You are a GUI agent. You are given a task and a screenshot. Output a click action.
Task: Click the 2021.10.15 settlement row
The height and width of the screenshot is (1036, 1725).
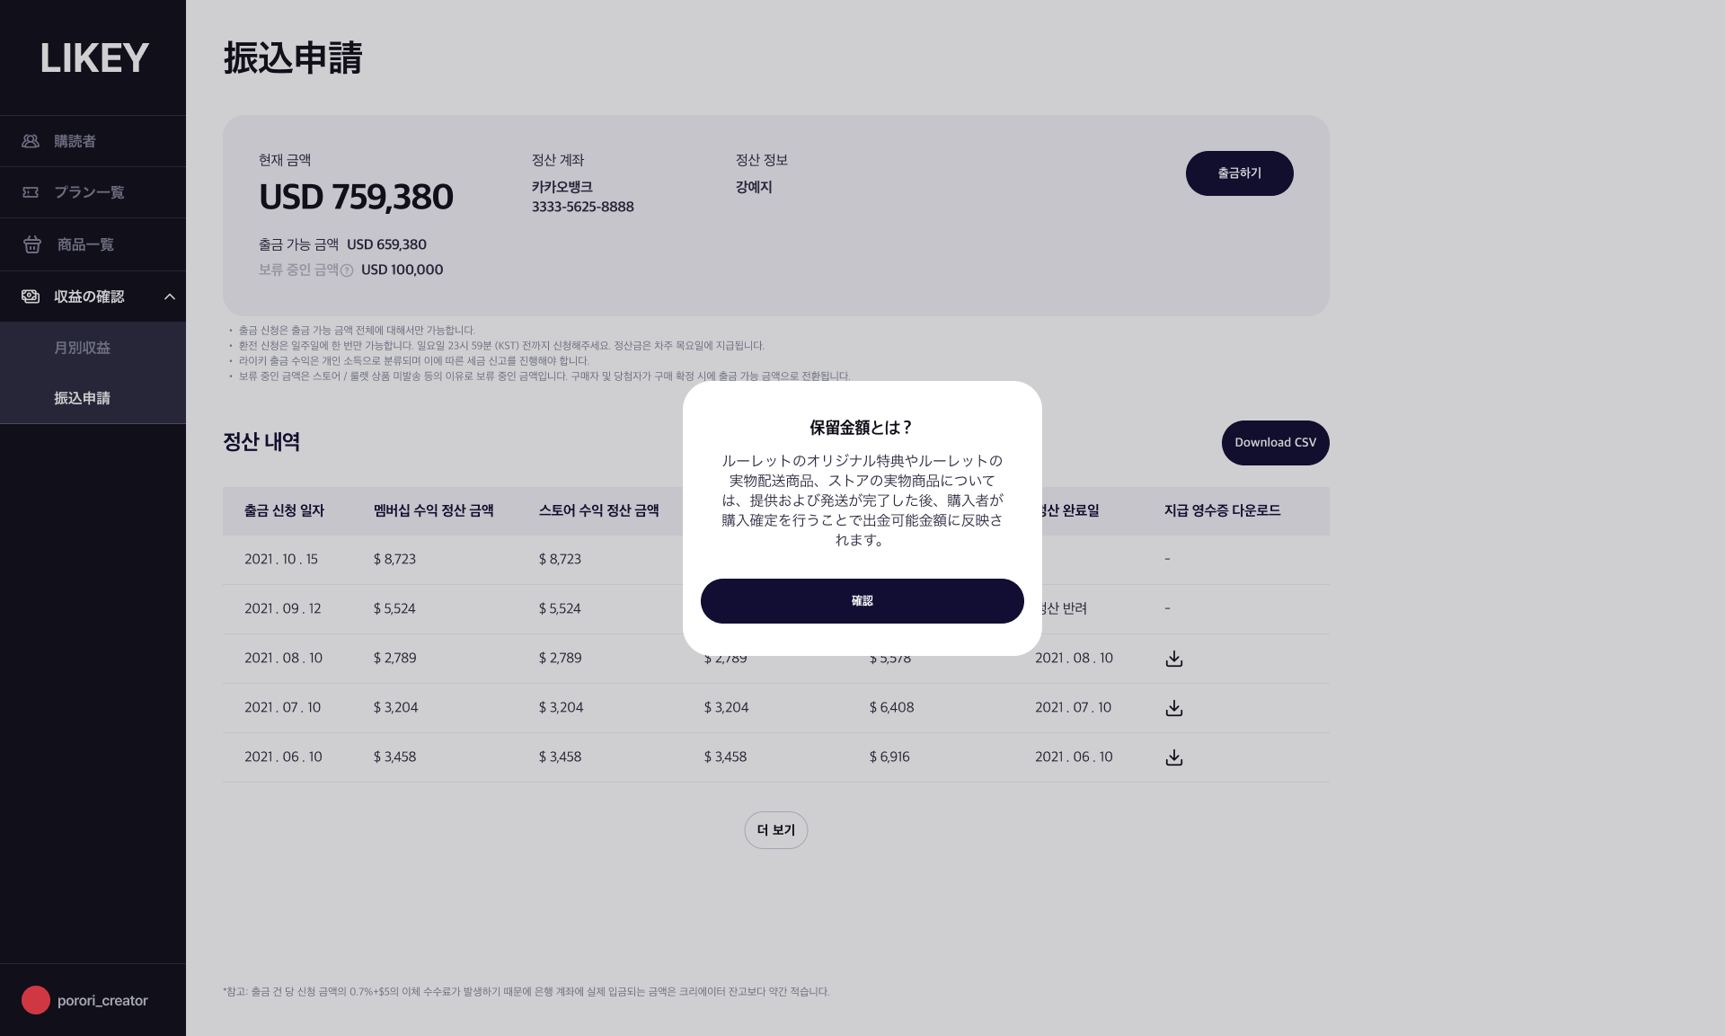[449, 560]
